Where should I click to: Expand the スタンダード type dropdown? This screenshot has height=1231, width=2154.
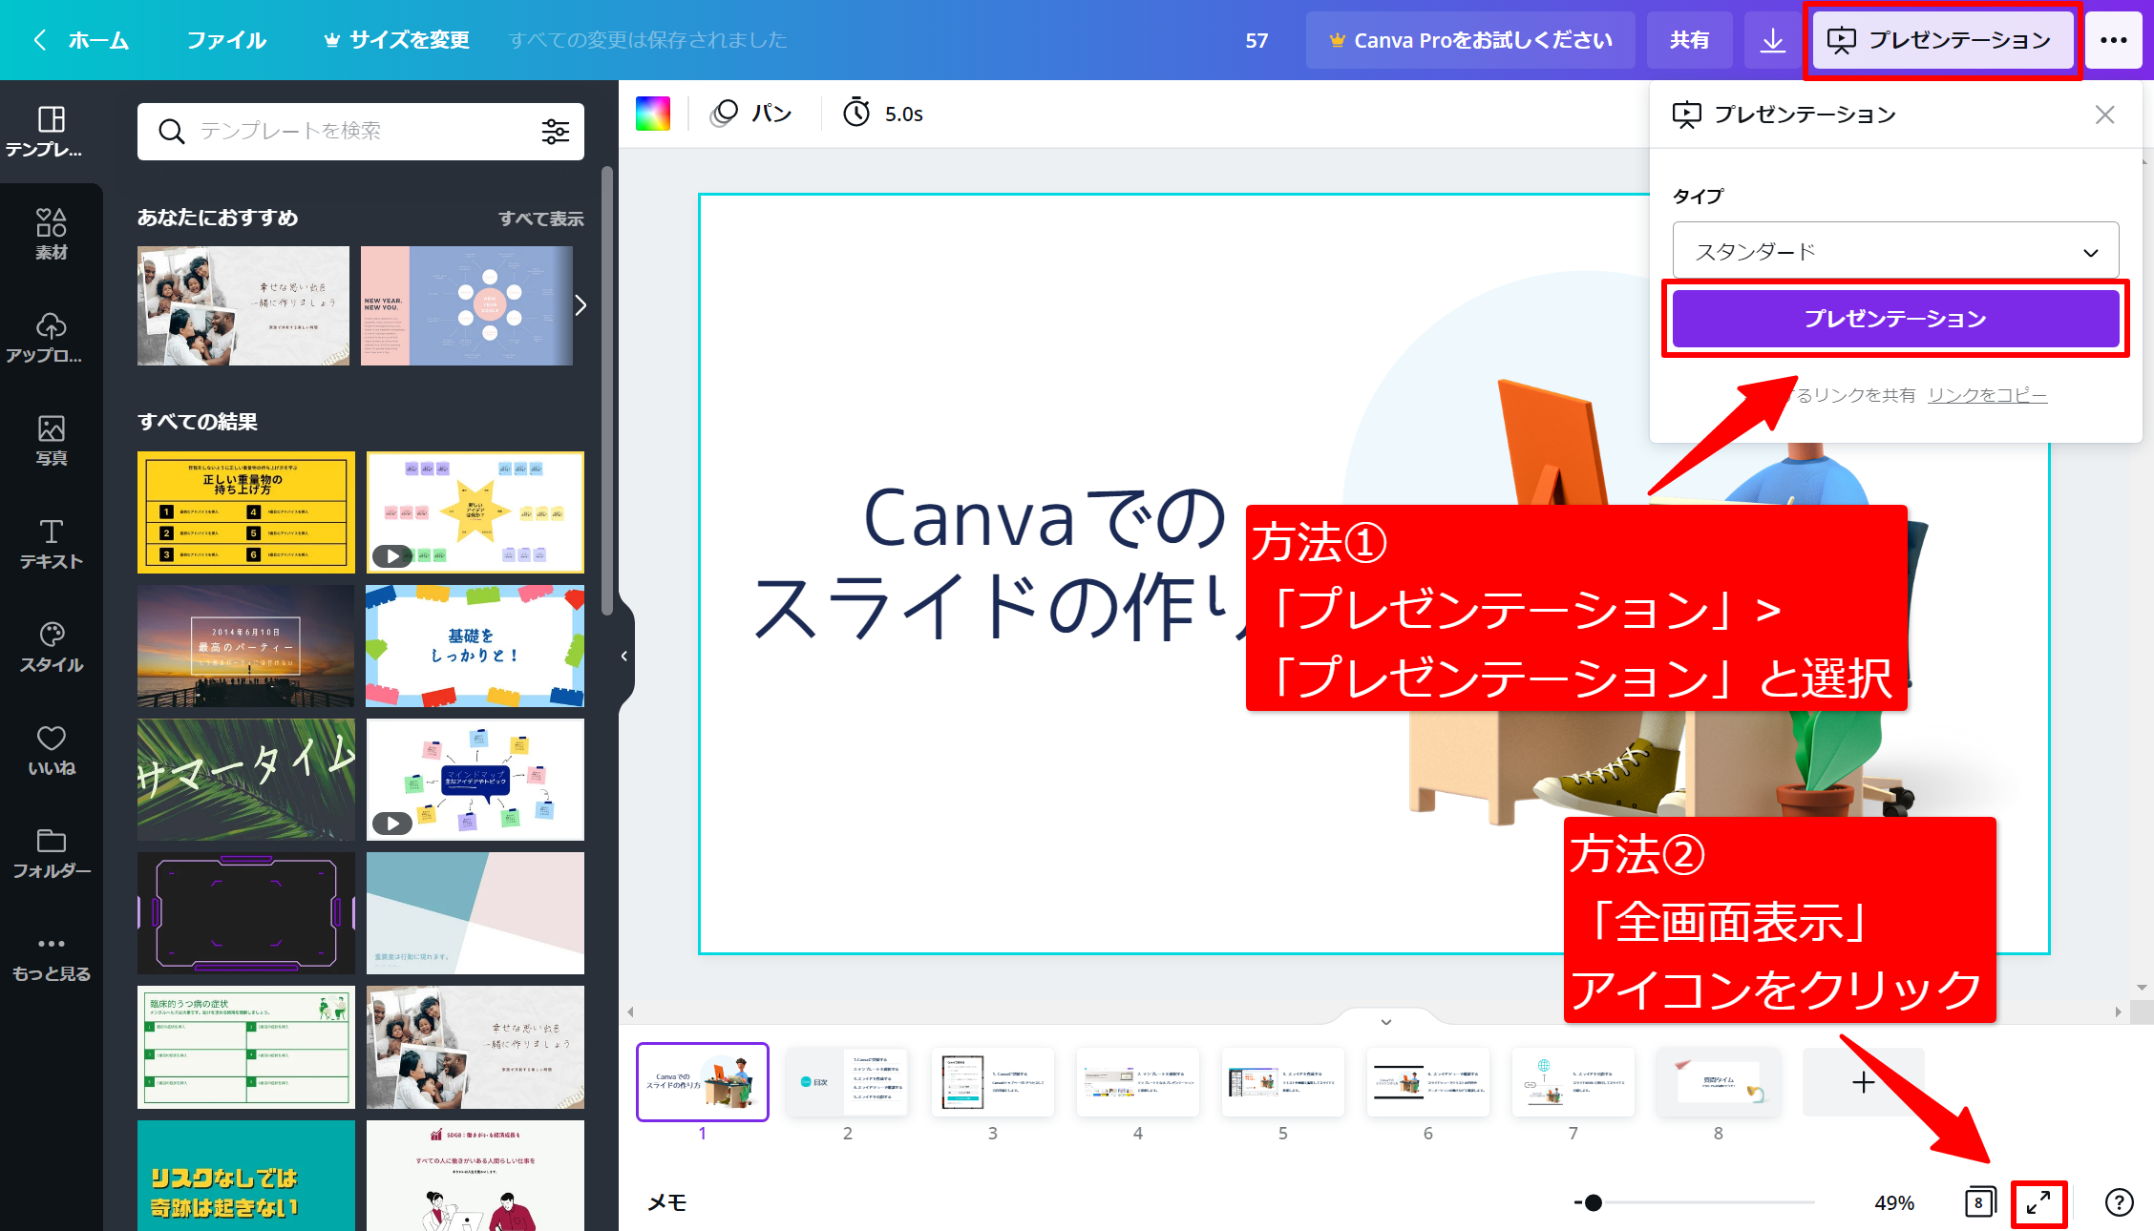tap(1895, 252)
